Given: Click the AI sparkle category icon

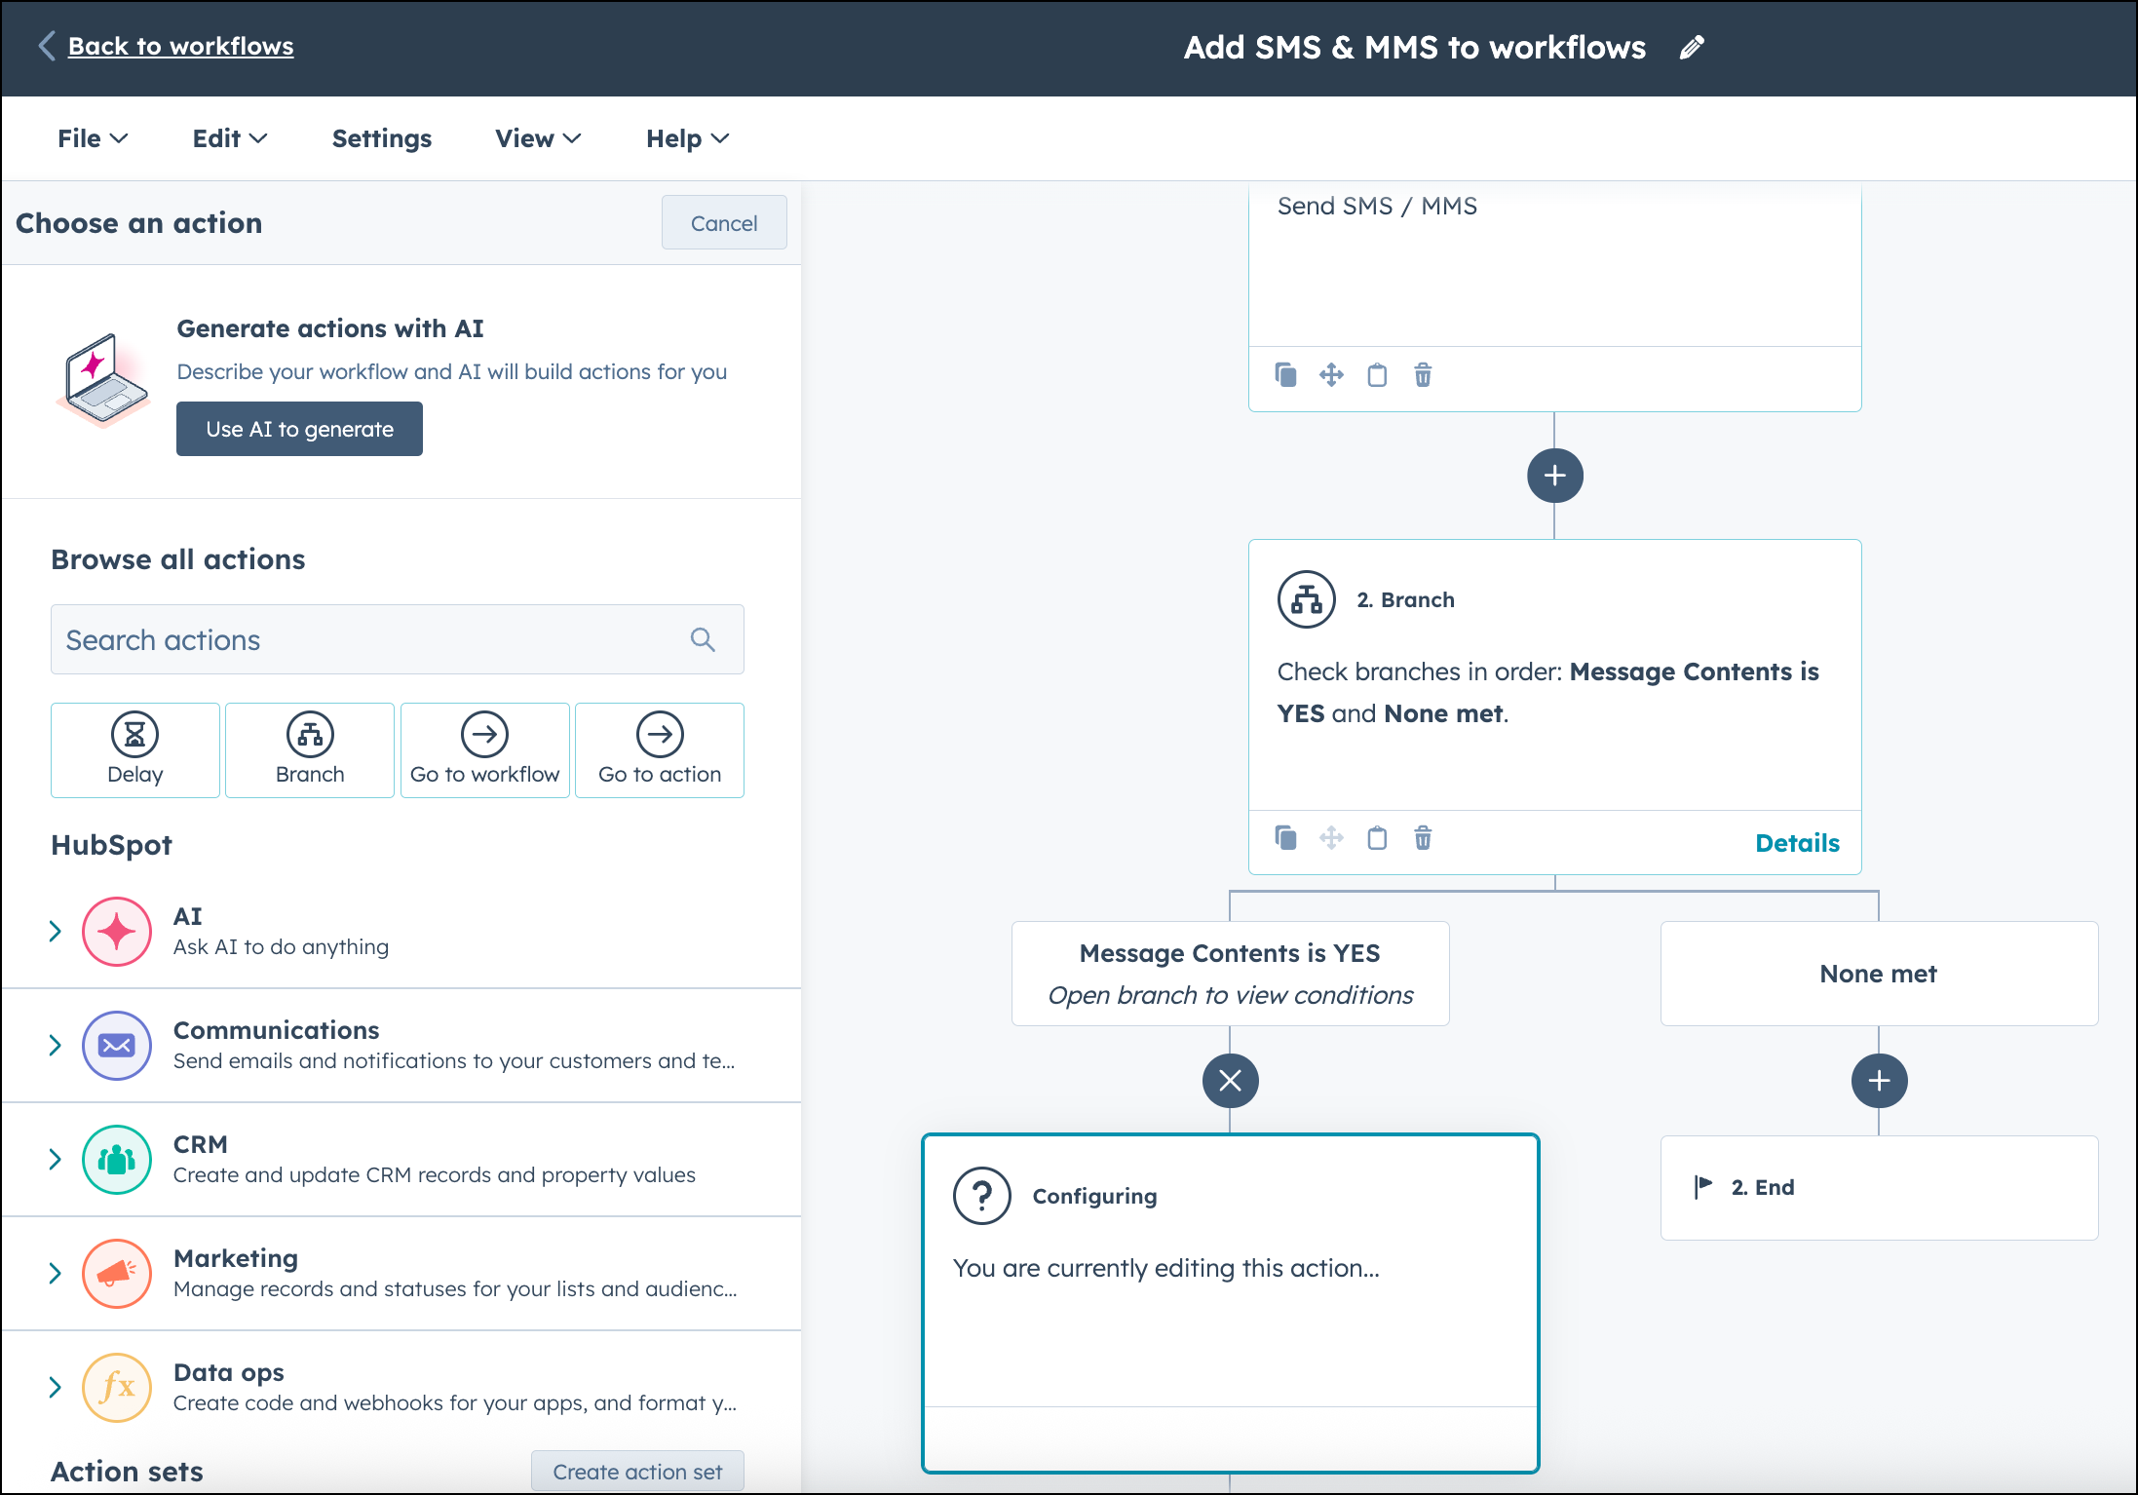Looking at the screenshot, I should (117, 931).
